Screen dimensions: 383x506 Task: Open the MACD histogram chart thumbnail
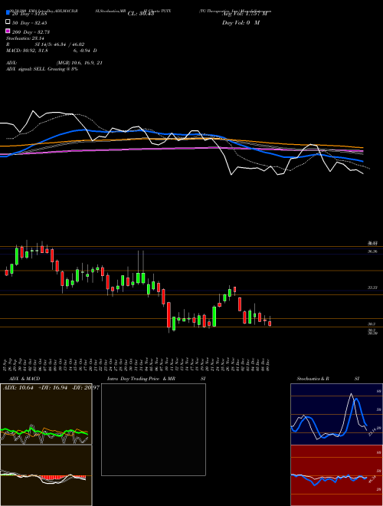[x=46, y=475]
